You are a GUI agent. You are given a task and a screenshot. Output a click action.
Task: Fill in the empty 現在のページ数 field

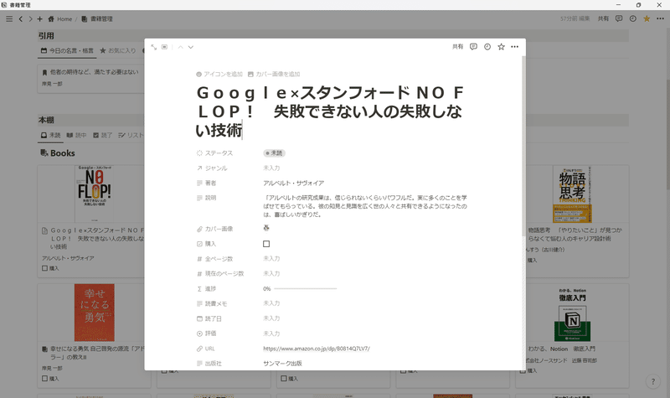coord(271,274)
